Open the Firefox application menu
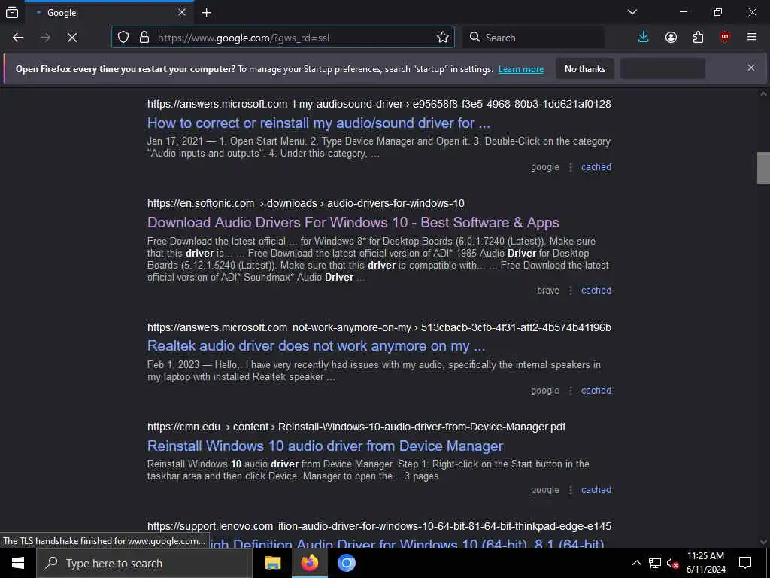770x578 pixels. (752, 38)
